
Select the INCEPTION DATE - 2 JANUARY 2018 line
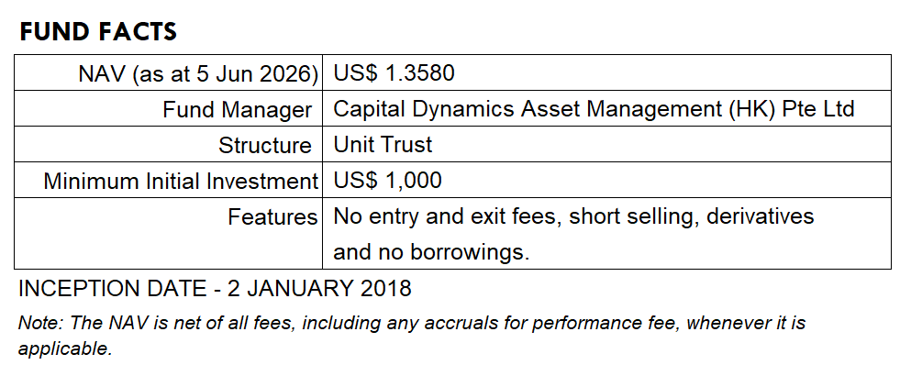(215, 289)
